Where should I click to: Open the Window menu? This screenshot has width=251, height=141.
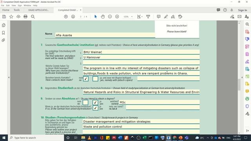(27, 5)
